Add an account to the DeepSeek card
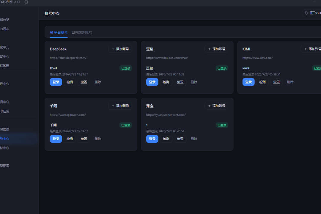Viewport: 321px width, 214px height. point(120,49)
